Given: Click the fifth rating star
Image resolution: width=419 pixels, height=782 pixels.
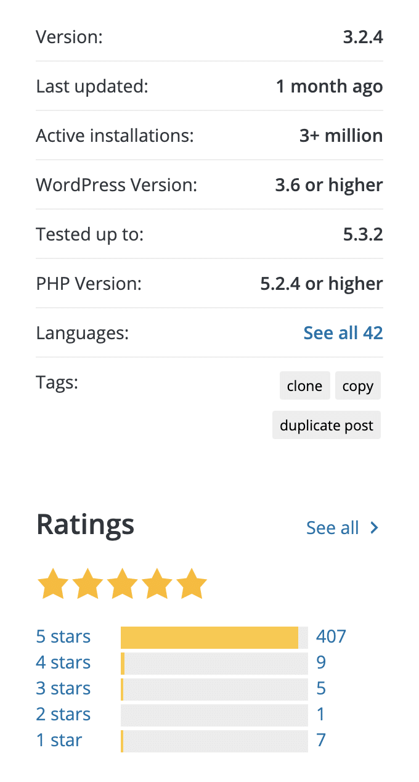Looking at the screenshot, I should [x=191, y=585].
